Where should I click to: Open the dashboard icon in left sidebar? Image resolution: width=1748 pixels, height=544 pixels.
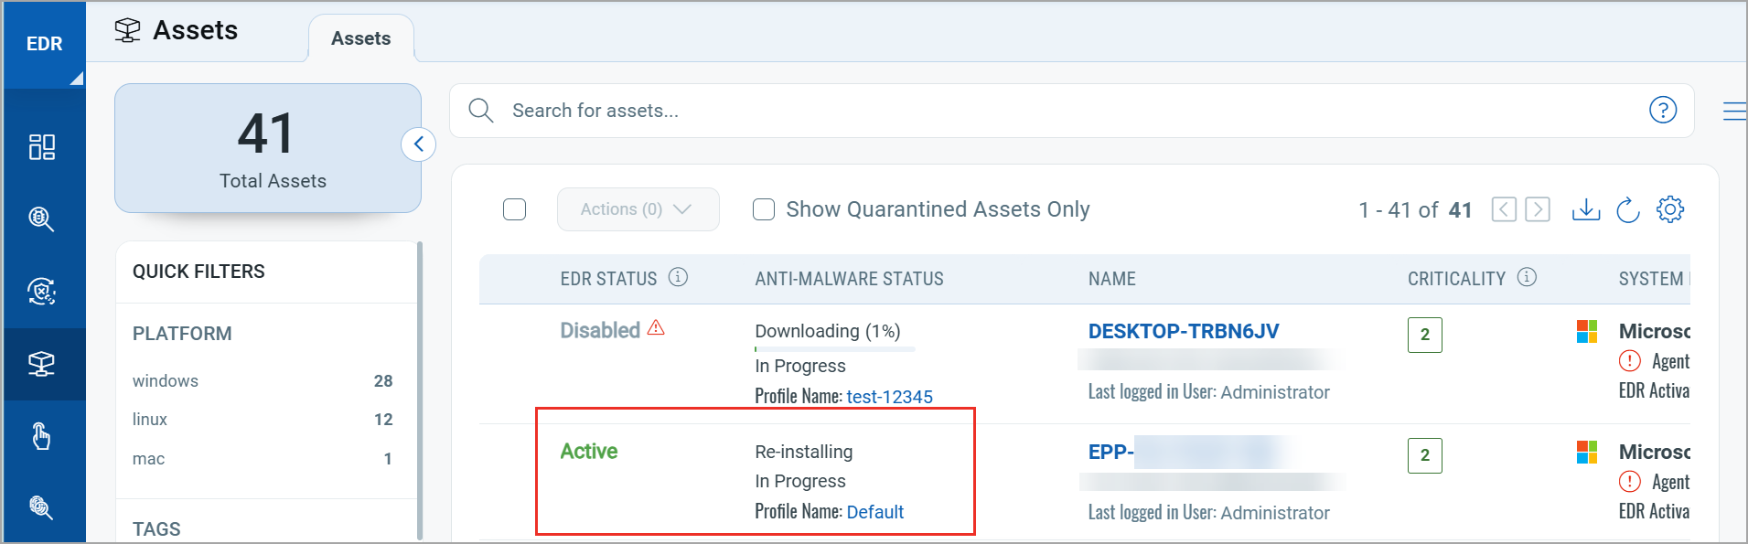click(x=42, y=147)
